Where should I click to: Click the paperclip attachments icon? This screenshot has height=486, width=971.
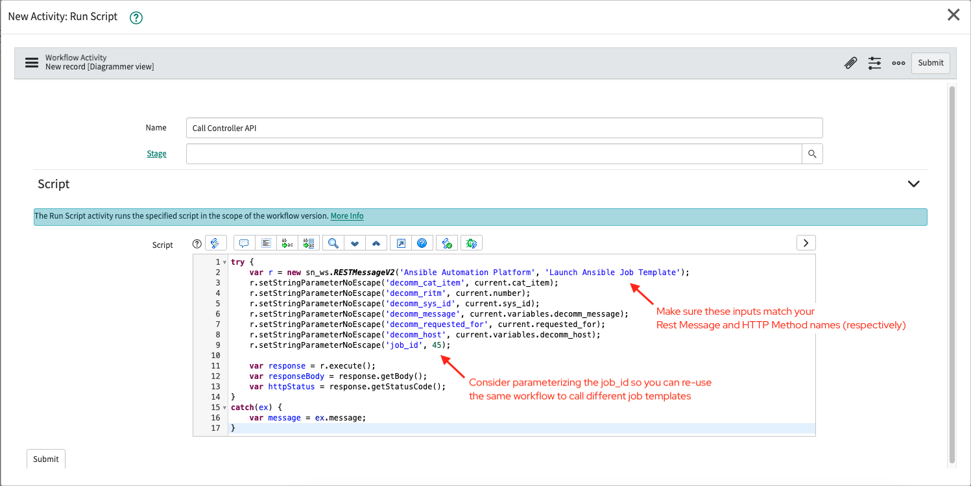coord(850,63)
